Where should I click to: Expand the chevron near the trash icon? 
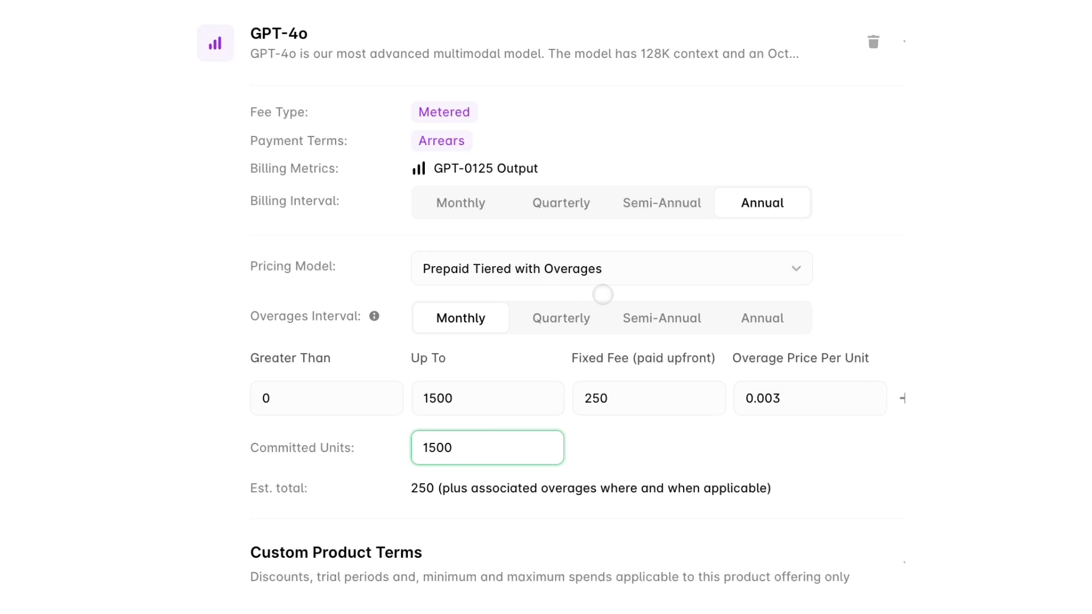904,42
